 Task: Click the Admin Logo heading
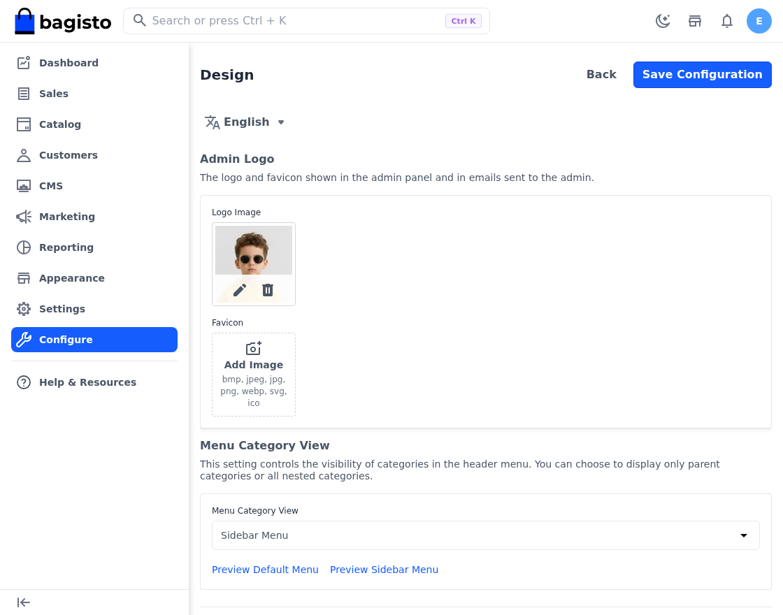click(237, 159)
